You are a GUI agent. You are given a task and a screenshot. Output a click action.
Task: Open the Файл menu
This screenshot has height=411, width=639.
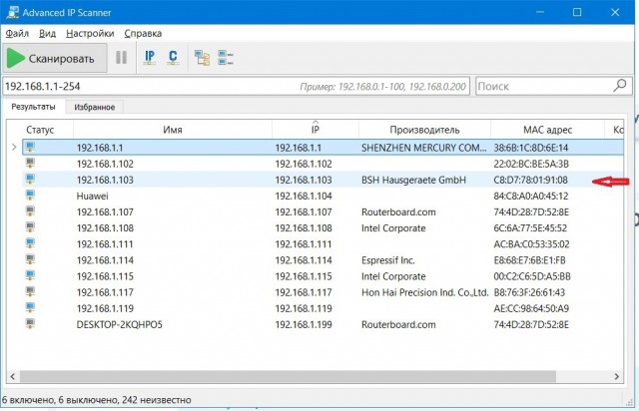[x=17, y=33]
